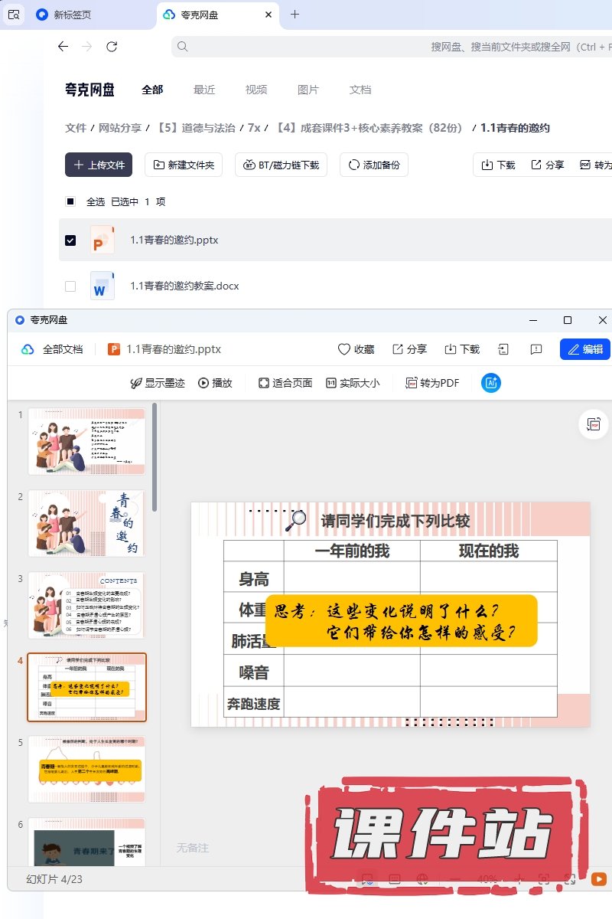Check the 1.1青春的邀约教案.docx checkbox

point(70,286)
